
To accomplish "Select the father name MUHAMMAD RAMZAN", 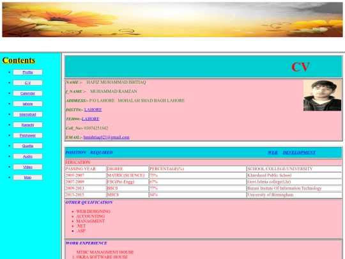I will point(114,91).
